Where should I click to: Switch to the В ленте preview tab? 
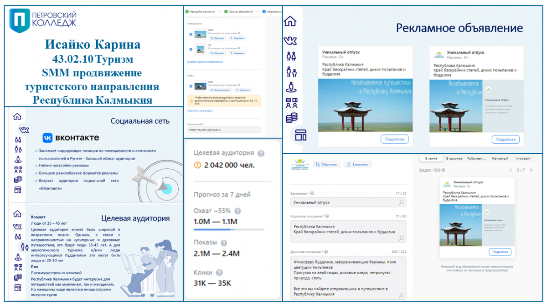(431, 158)
